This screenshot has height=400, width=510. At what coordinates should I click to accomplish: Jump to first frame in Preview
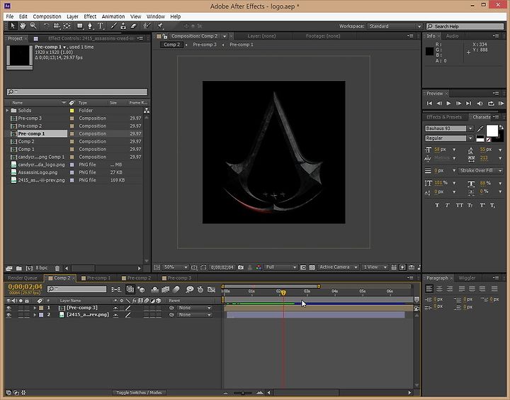(x=429, y=104)
